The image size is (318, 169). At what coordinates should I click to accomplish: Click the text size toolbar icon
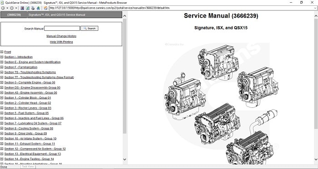click(x=38, y=8)
